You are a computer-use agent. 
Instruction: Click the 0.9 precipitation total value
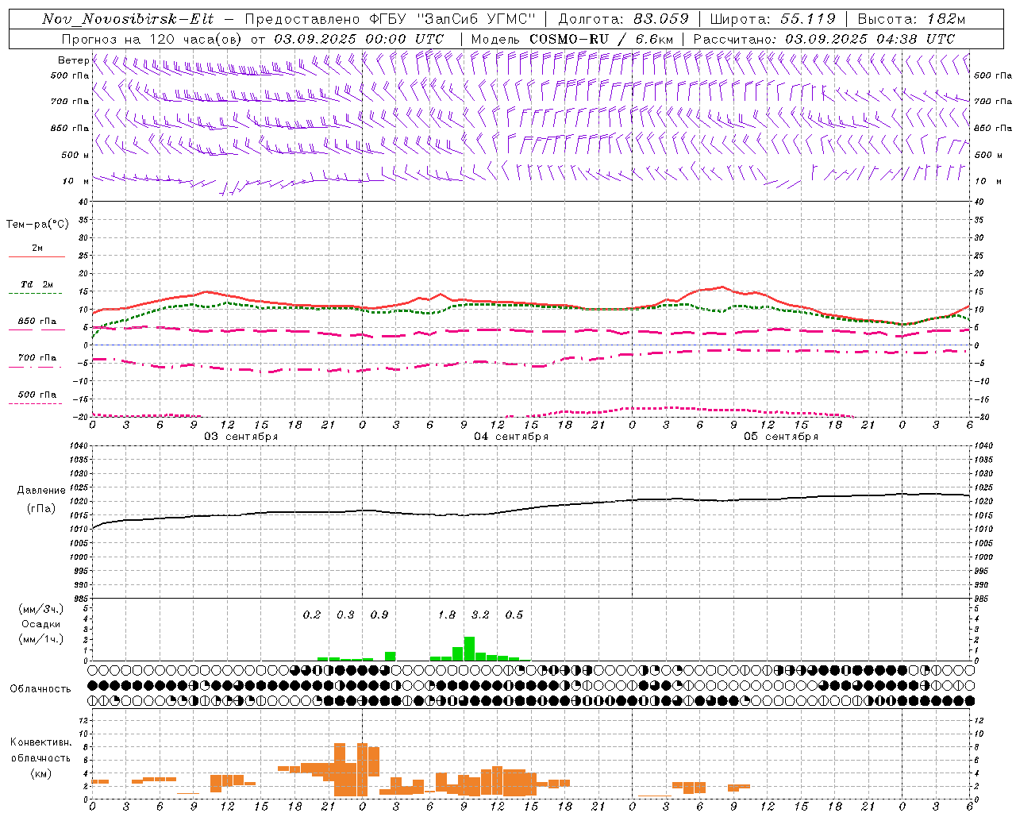coord(379,615)
